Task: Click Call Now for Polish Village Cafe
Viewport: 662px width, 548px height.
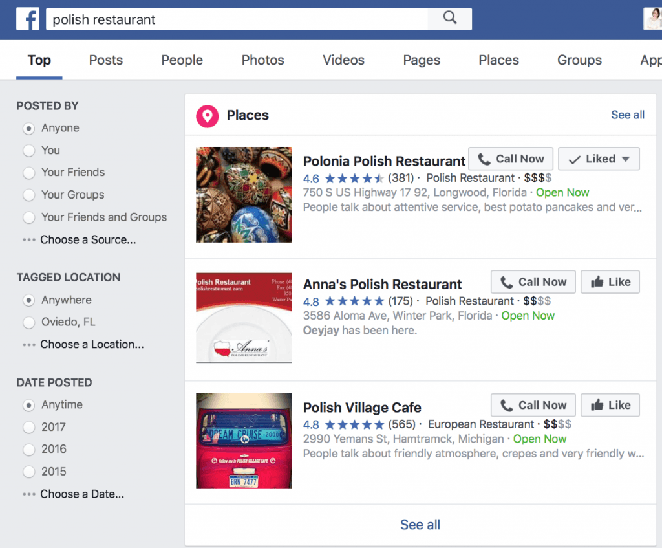Action: [x=533, y=405]
